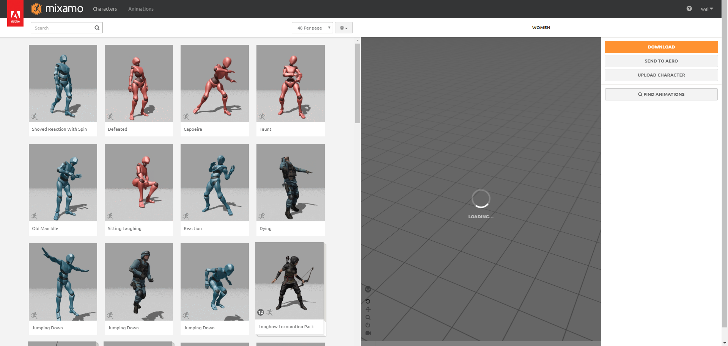Select the pan arrows icon in viewer

tap(368, 309)
